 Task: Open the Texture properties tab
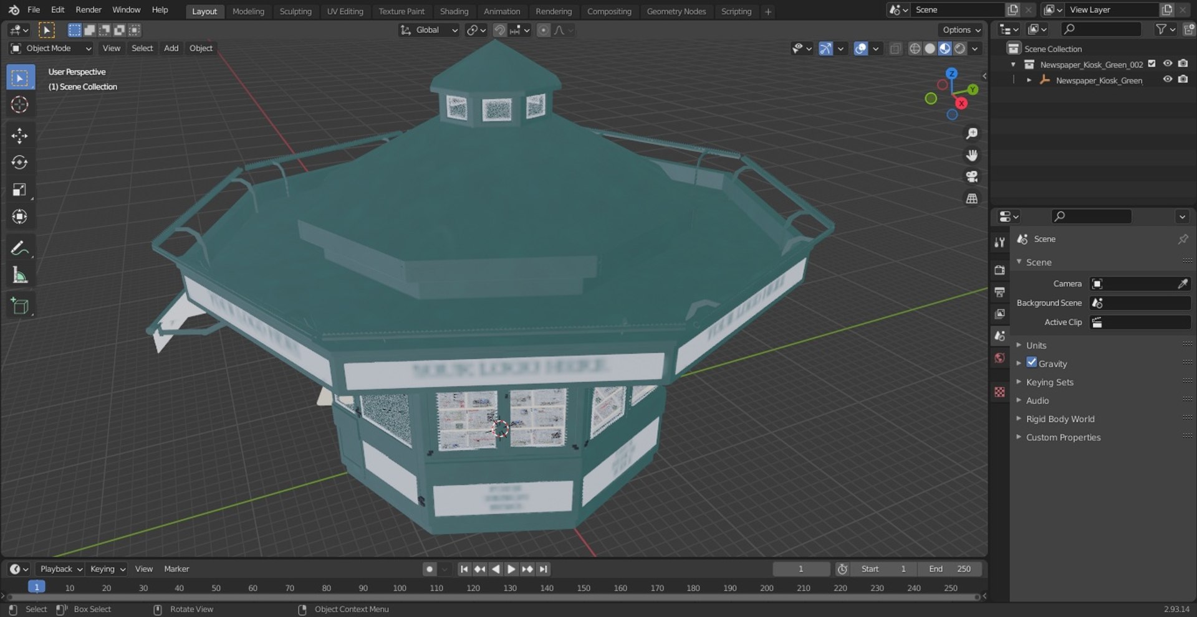click(1000, 392)
